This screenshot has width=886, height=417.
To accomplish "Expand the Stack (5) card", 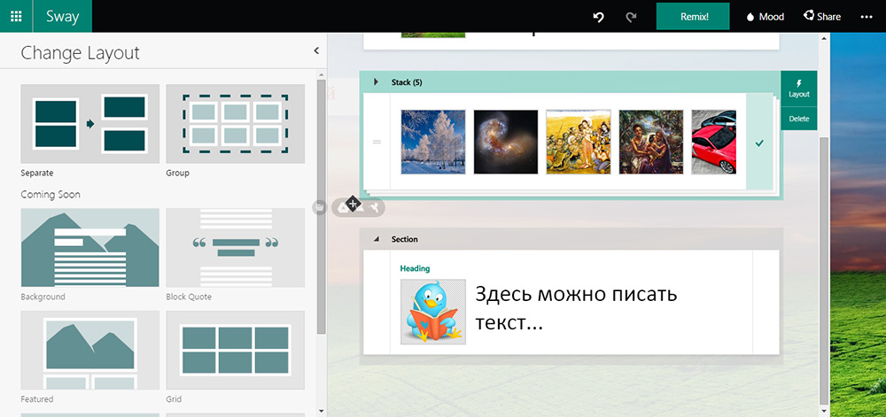I will pyautogui.click(x=377, y=82).
